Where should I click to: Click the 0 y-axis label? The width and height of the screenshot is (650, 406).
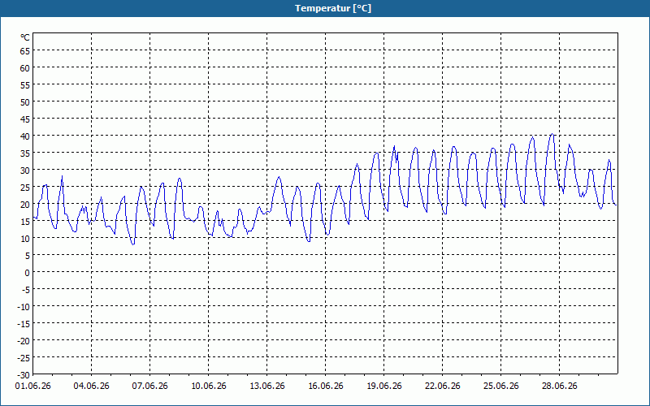click(x=28, y=273)
